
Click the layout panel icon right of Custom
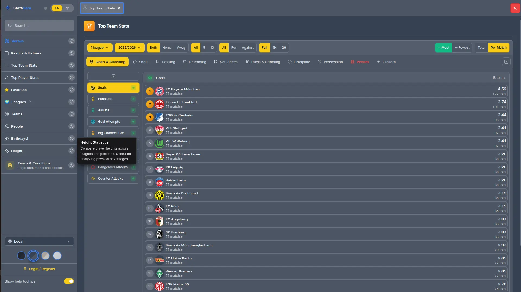coord(506,62)
